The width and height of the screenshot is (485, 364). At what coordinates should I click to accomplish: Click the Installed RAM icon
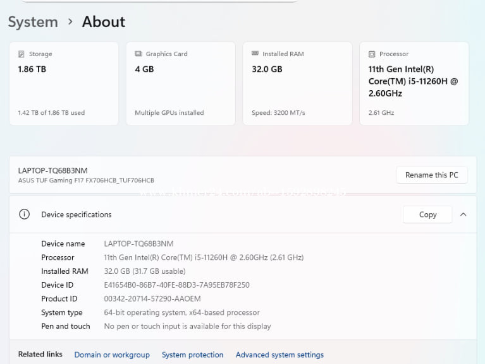255,54
